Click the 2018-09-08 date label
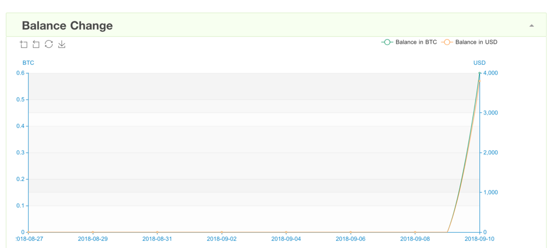The height and width of the screenshot is (248, 548). point(415,239)
